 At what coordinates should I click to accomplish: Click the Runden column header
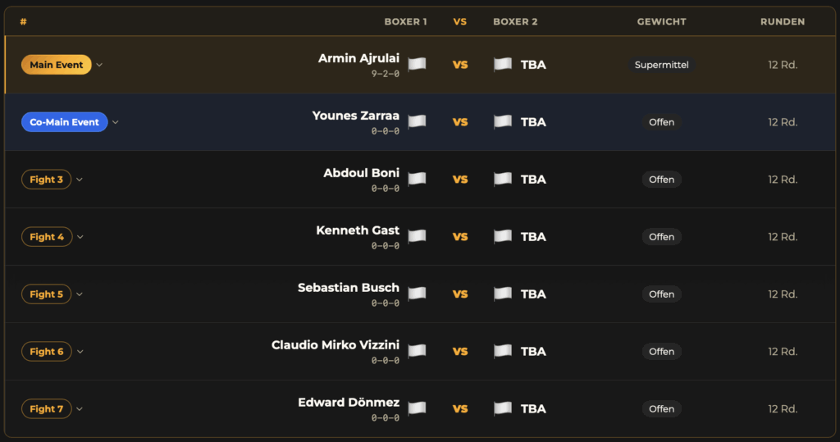(x=782, y=21)
